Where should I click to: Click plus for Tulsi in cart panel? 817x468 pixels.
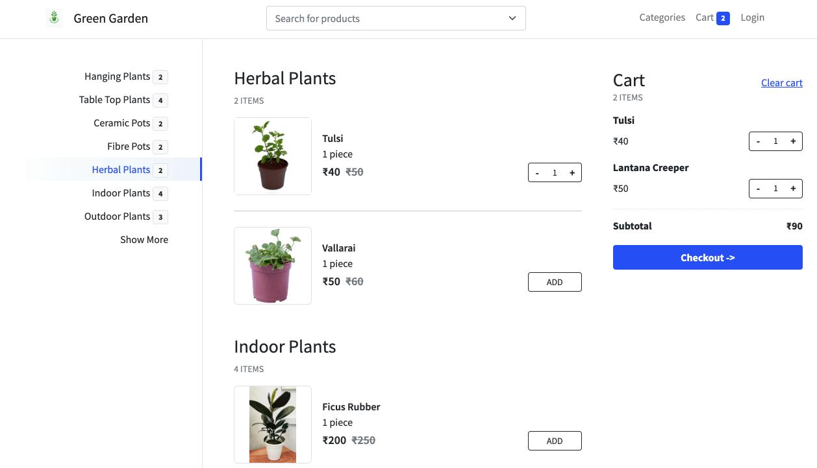click(x=793, y=141)
